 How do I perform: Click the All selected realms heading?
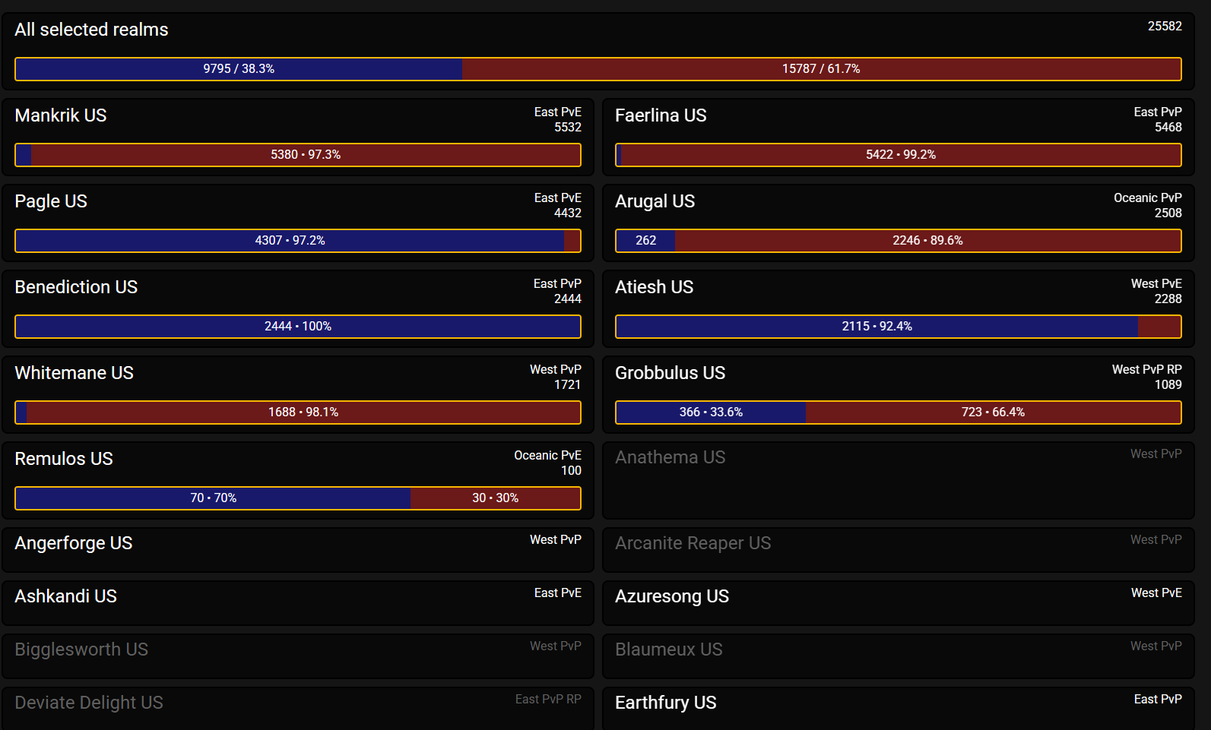(x=91, y=30)
